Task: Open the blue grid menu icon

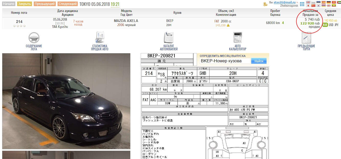Action: (302, 4)
